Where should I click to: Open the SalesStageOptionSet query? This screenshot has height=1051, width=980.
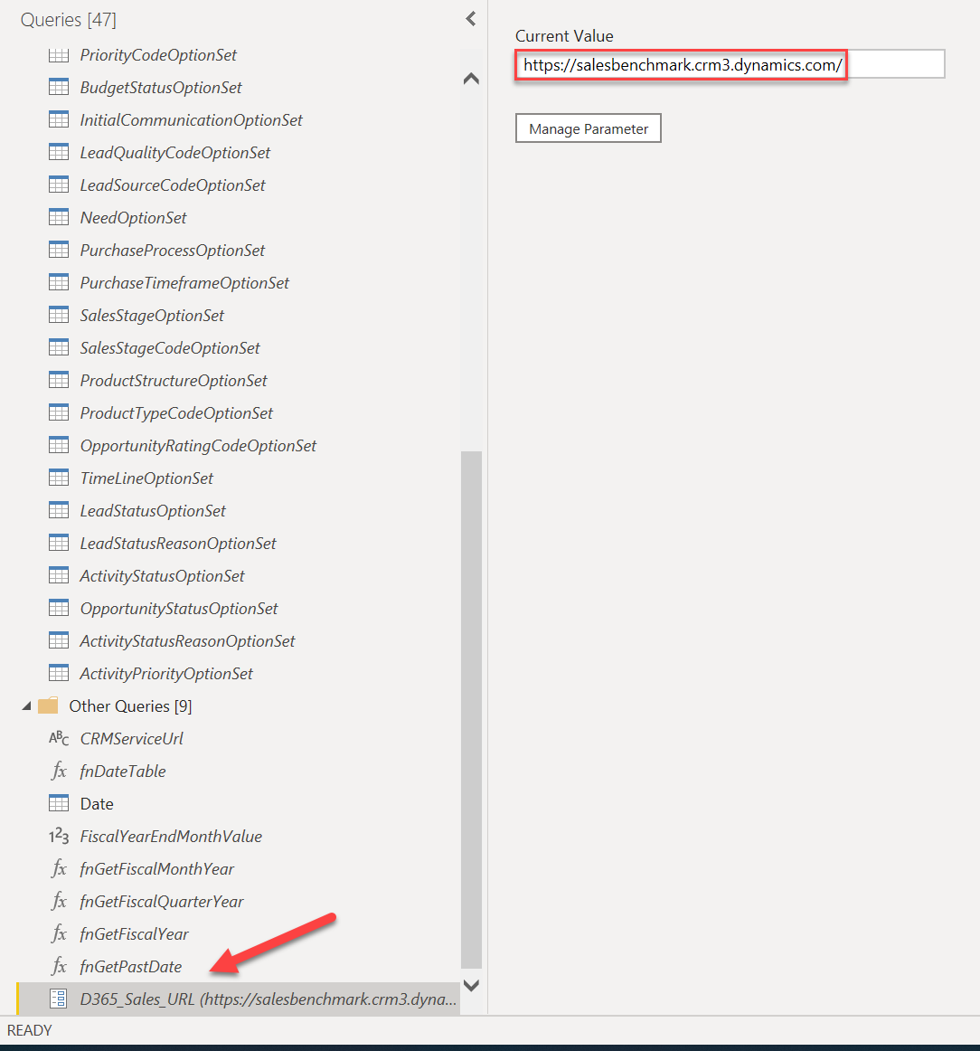pos(152,315)
